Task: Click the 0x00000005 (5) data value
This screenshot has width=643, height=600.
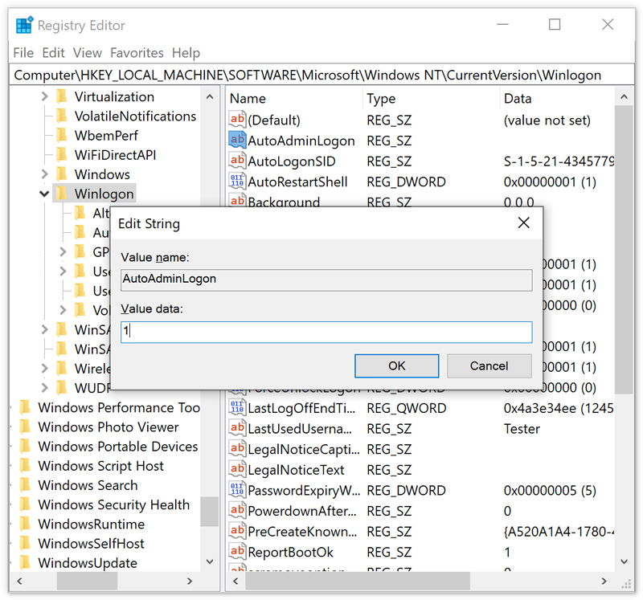Action: (550, 490)
